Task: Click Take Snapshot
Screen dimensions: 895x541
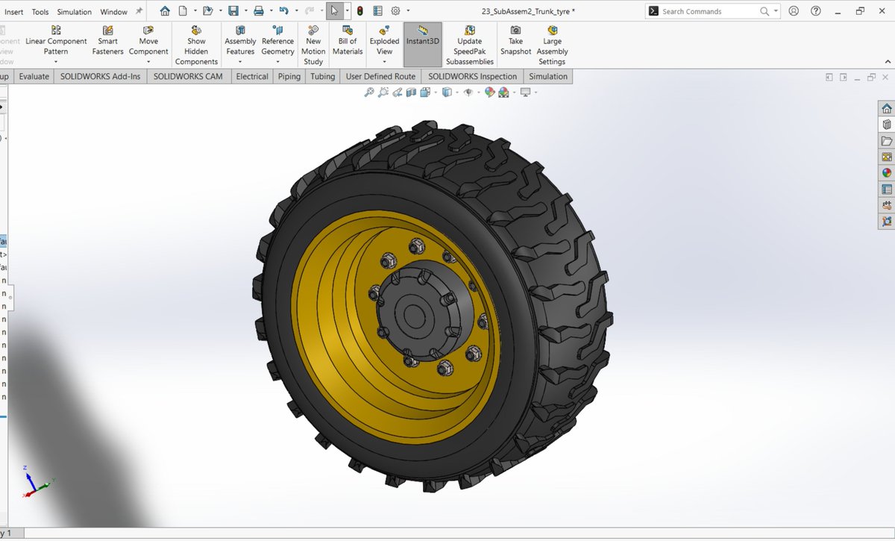Action: click(x=515, y=41)
